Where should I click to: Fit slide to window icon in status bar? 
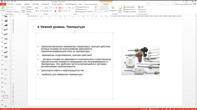pos(195,109)
